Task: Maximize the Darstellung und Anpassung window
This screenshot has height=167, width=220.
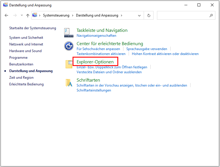Action: tap(199, 5)
